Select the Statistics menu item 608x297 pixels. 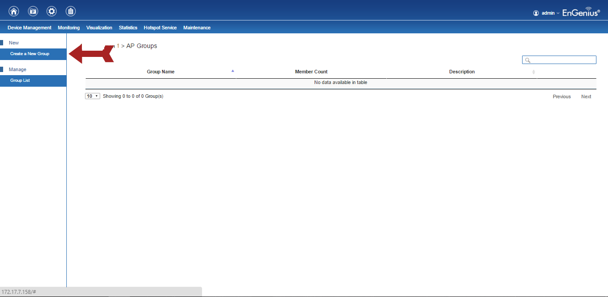coord(128,28)
